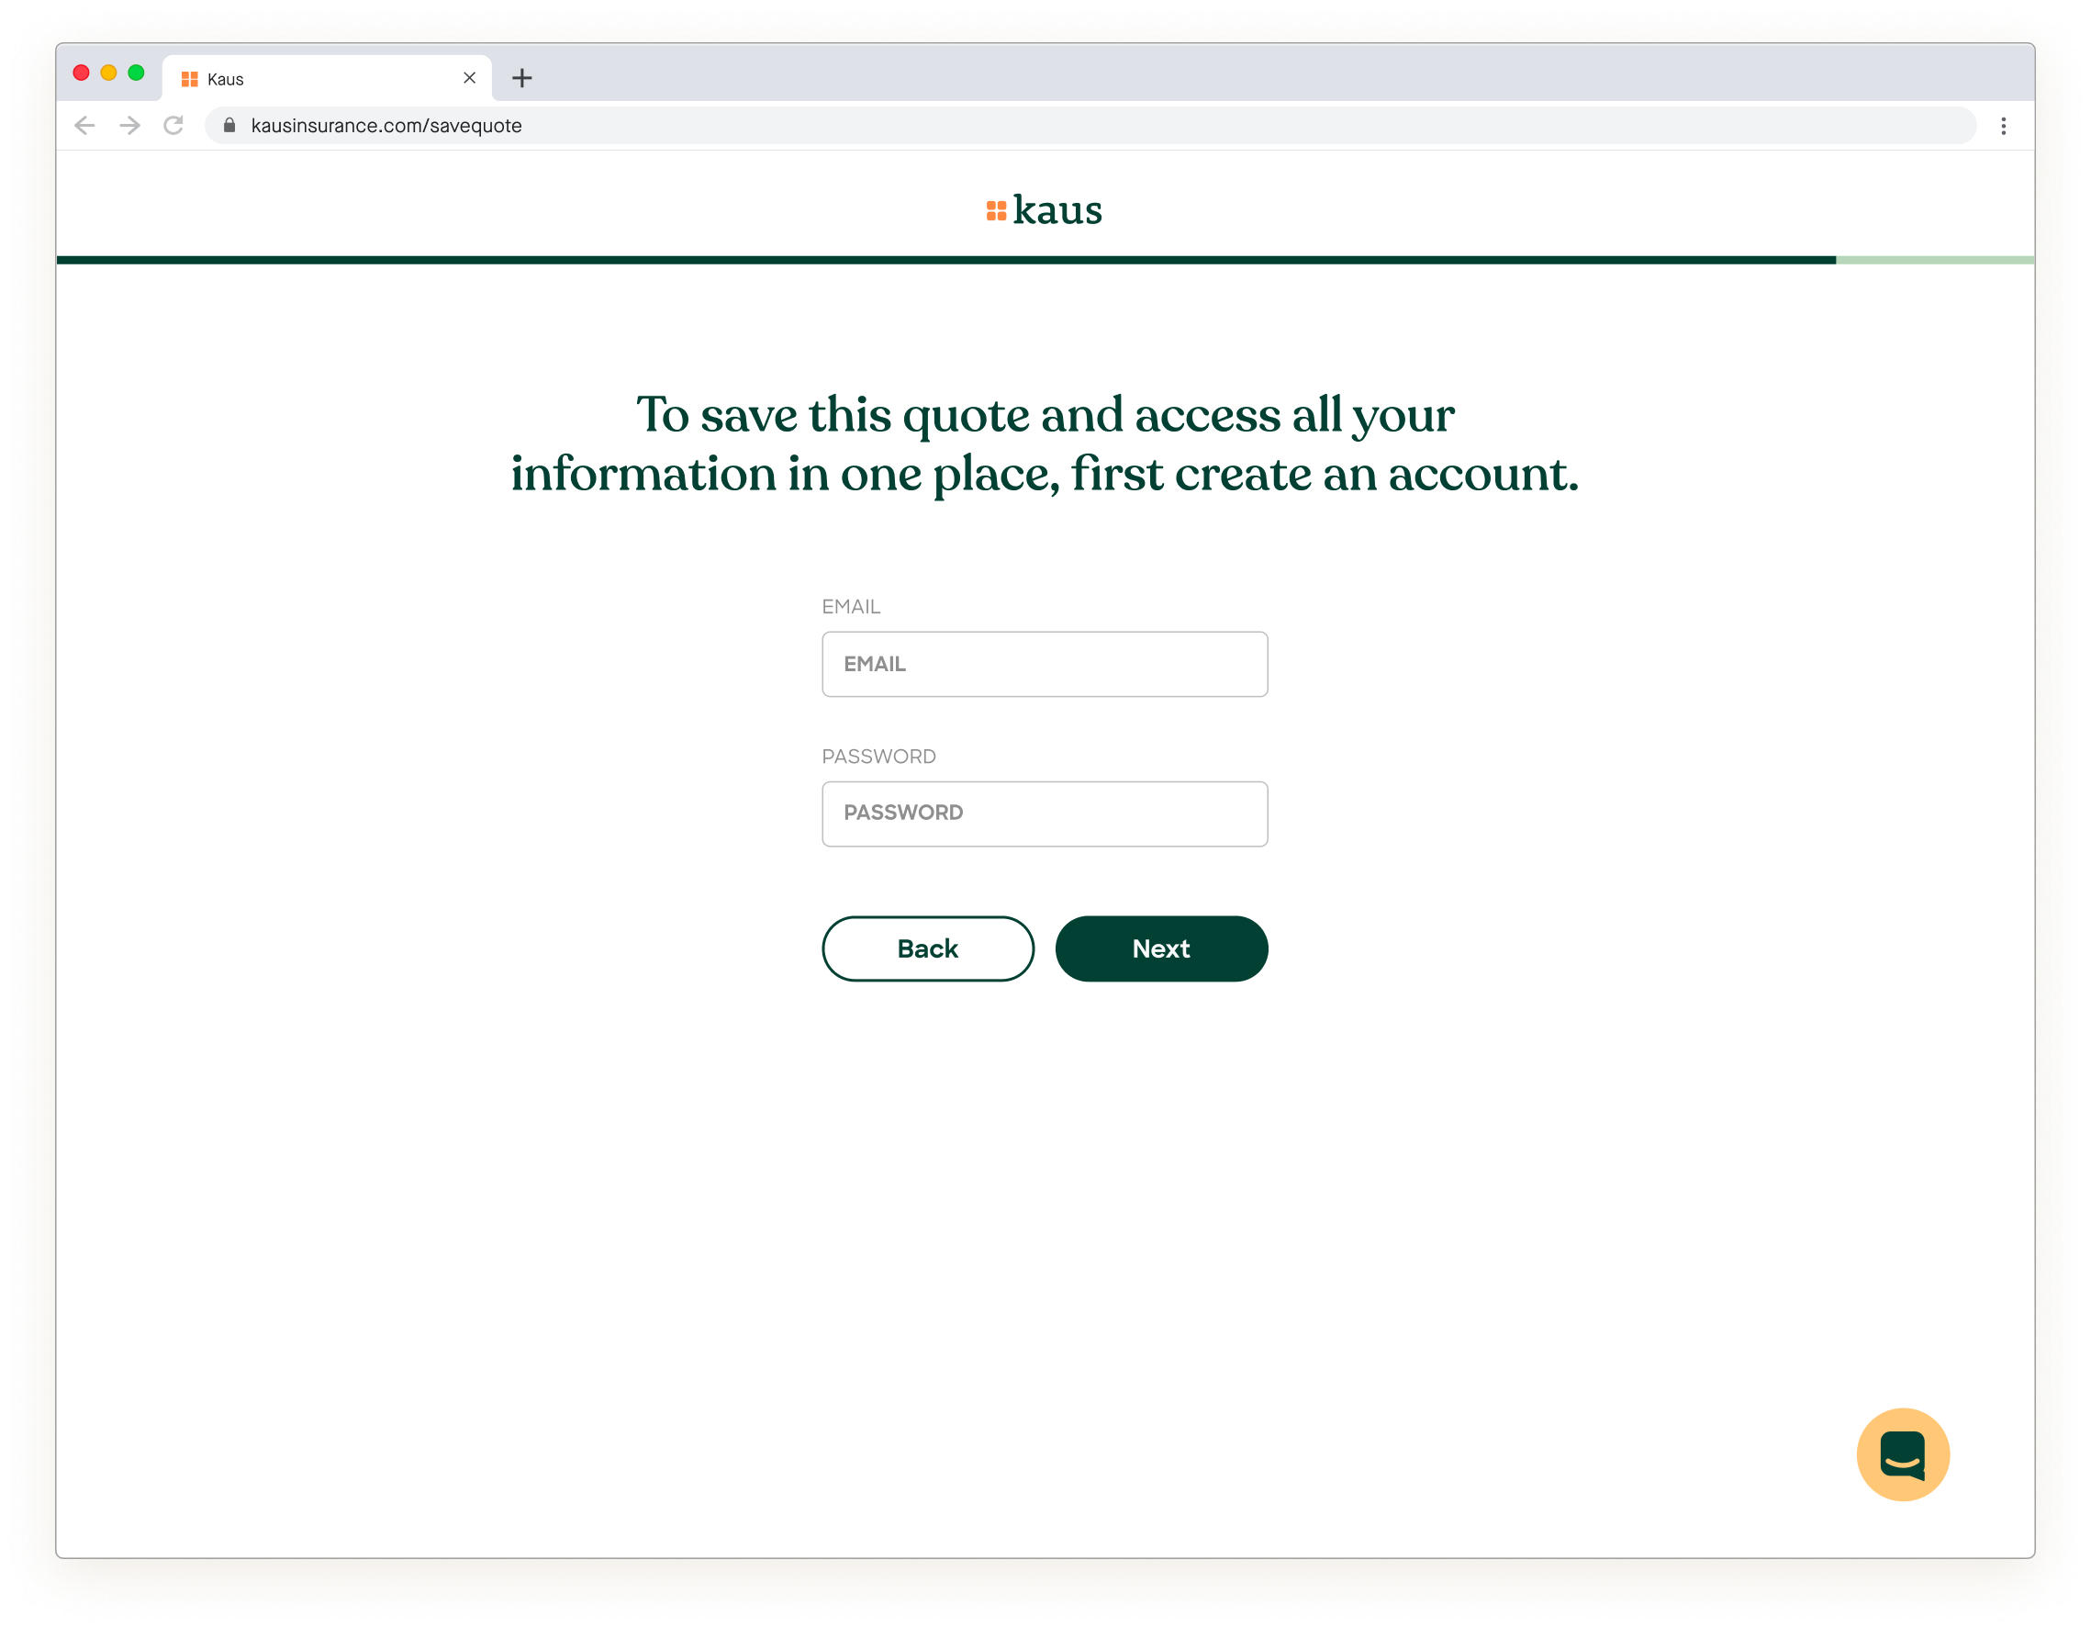Open the orange chat support bubble

pos(1903,1453)
